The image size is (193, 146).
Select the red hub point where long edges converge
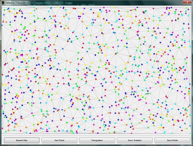coord(116,54)
